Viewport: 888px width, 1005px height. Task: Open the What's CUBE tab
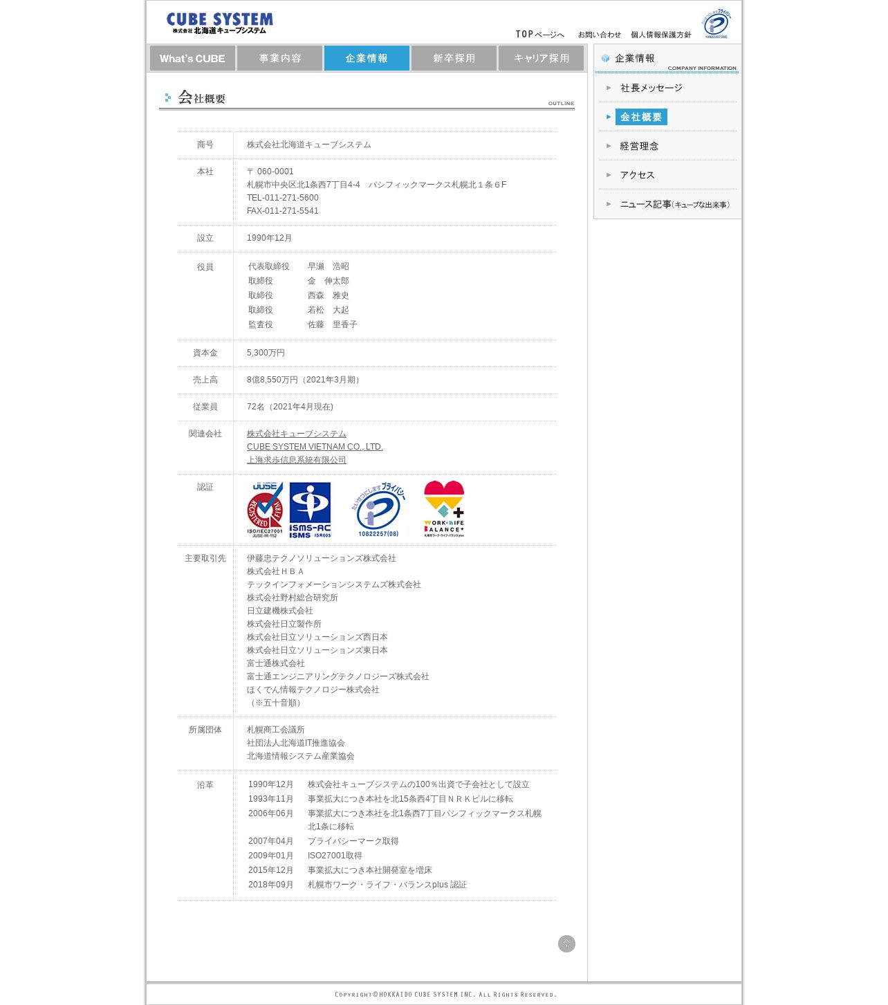pos(192,58)
